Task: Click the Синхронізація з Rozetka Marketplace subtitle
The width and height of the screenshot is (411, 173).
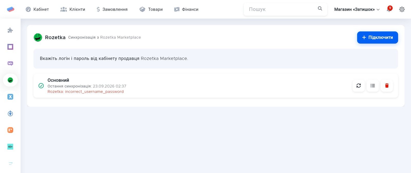Action: click(105, 37)
